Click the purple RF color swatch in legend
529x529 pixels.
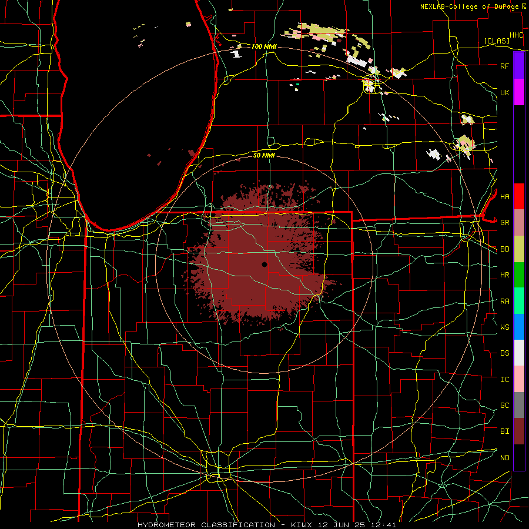click(x=519, y=66)
